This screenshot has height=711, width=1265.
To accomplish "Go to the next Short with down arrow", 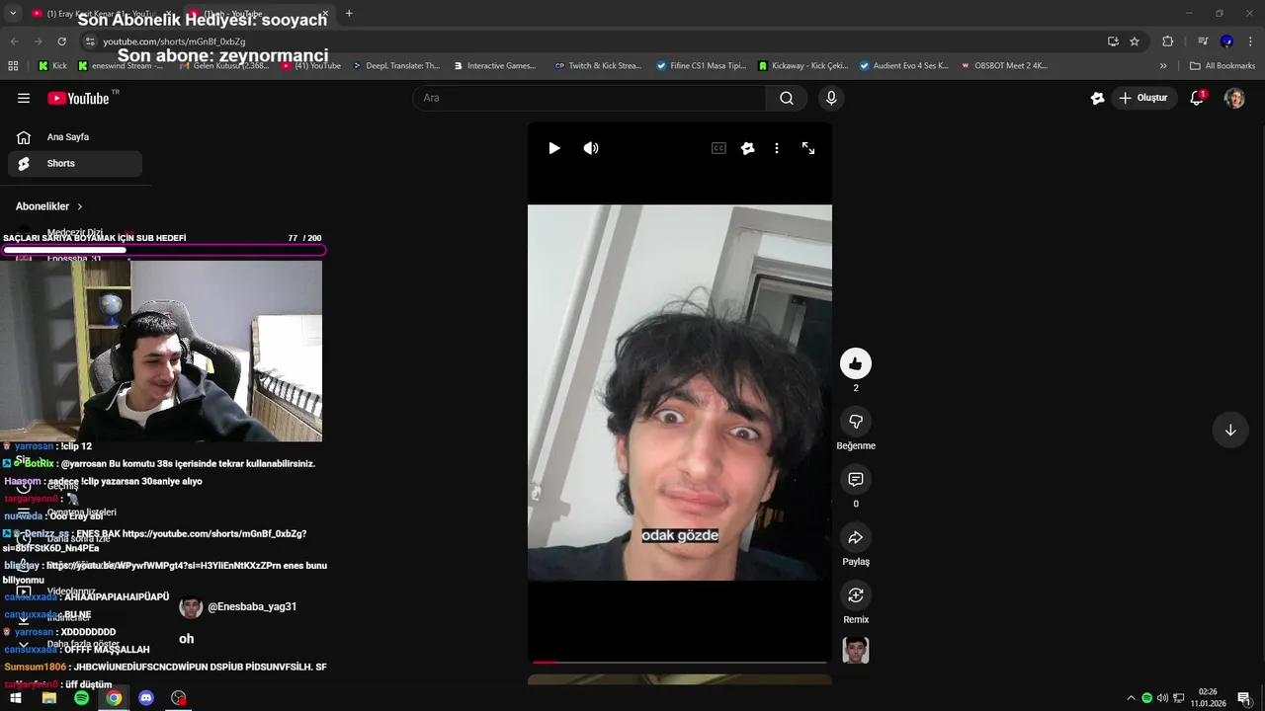I will pyautogui.click(x=1230, y=431).
